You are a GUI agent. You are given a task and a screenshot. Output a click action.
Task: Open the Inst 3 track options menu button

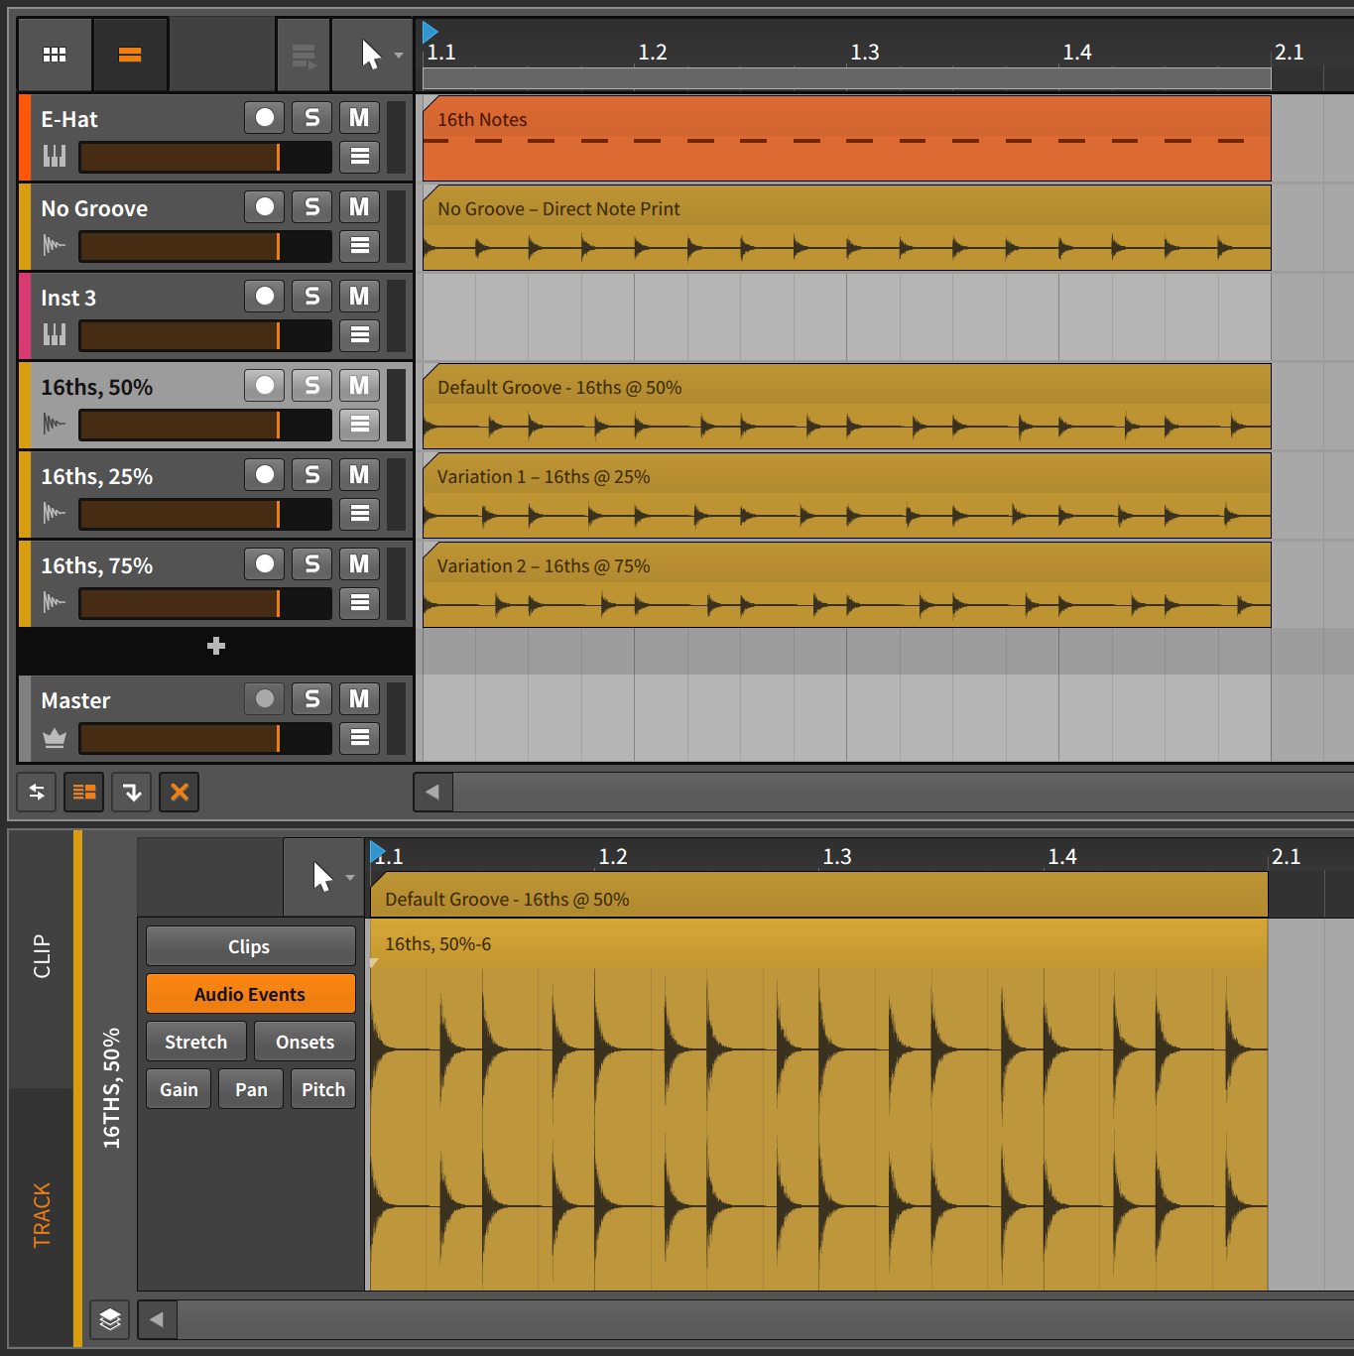click(x=358, y=334)
